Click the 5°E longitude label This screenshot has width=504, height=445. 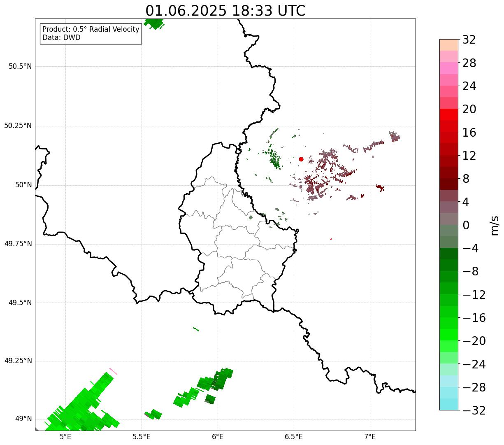click(65, 437)
